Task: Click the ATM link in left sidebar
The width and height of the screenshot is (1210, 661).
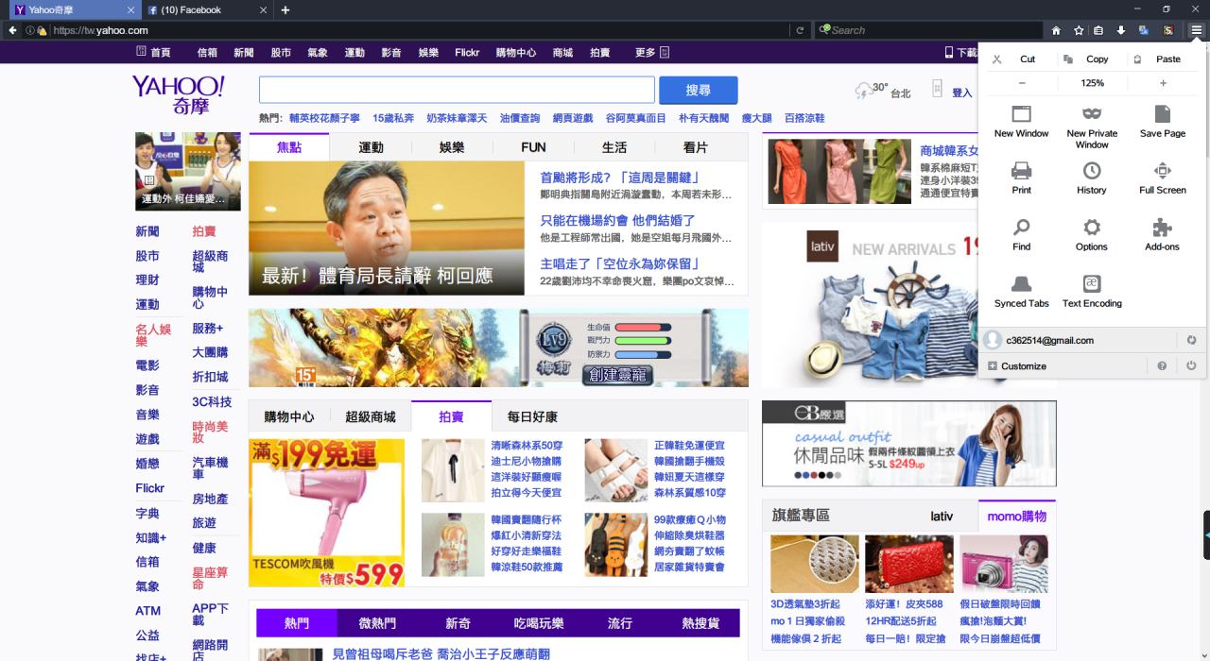Action: [x=147, y=611]
